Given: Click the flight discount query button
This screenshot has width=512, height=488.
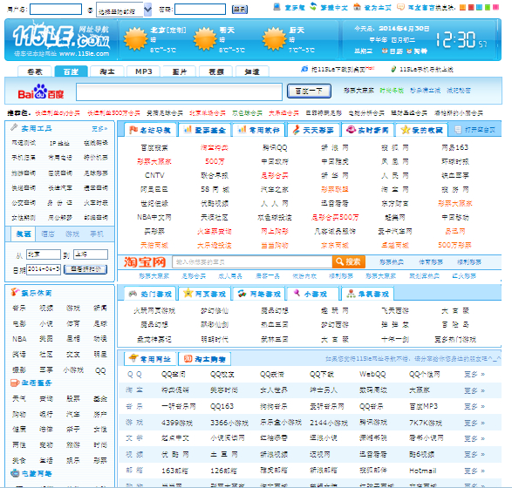Looking at the screenshot, I should [x=85, y=269].
